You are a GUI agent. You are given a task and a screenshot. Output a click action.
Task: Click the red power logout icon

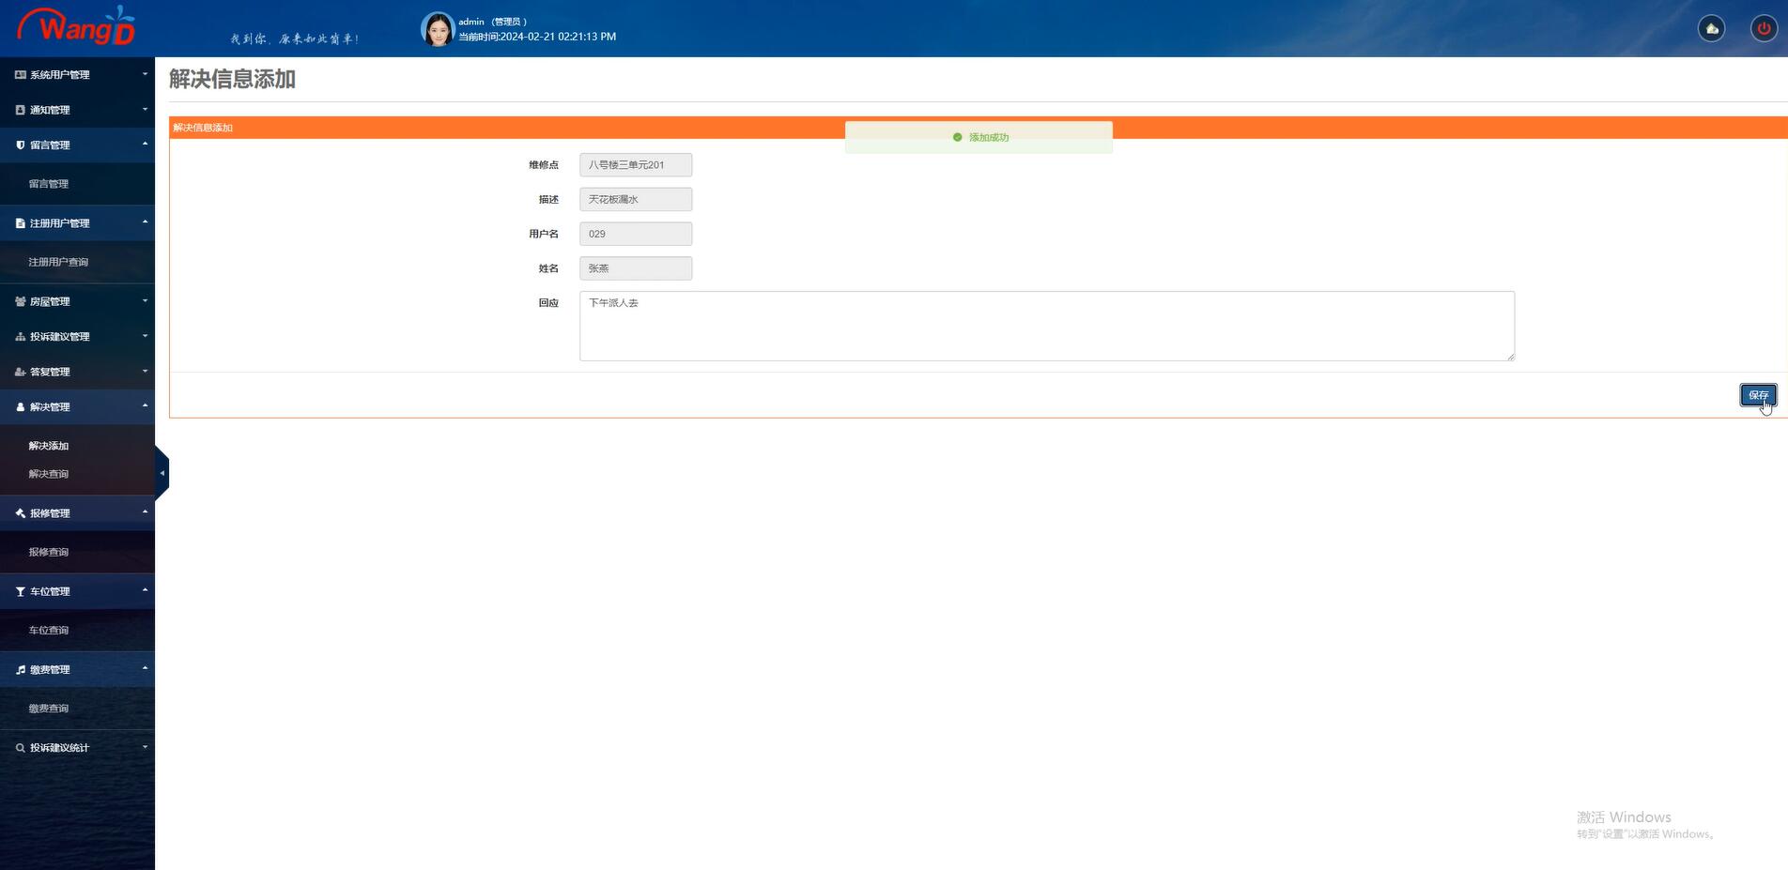(x=1763, y=28)
